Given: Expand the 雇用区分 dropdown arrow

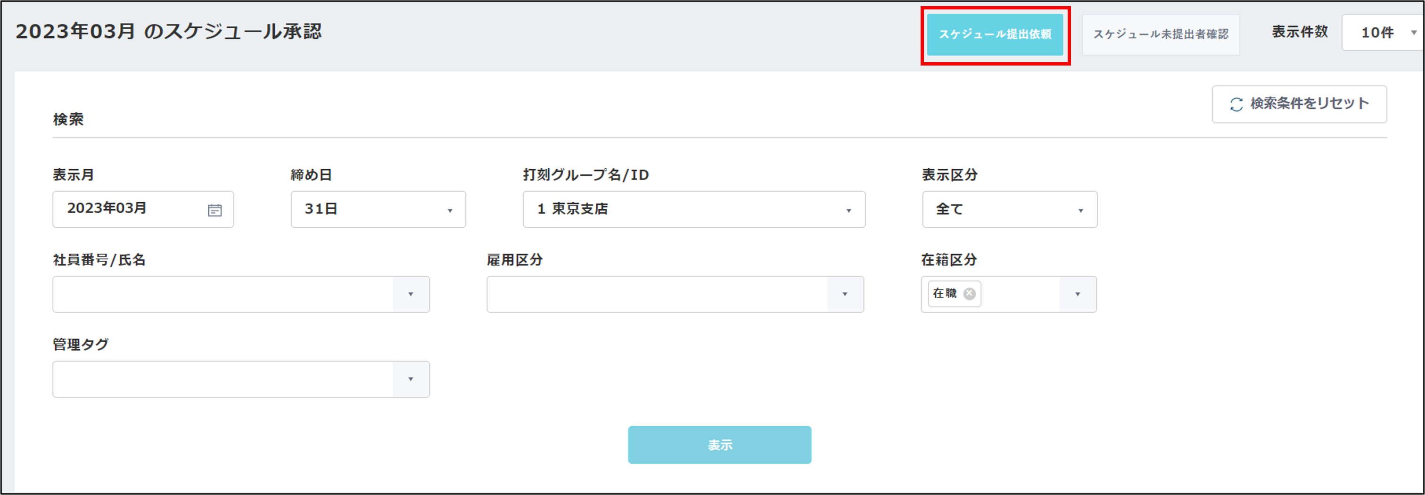Looking at the screenshot, I should tap(845, 294).
